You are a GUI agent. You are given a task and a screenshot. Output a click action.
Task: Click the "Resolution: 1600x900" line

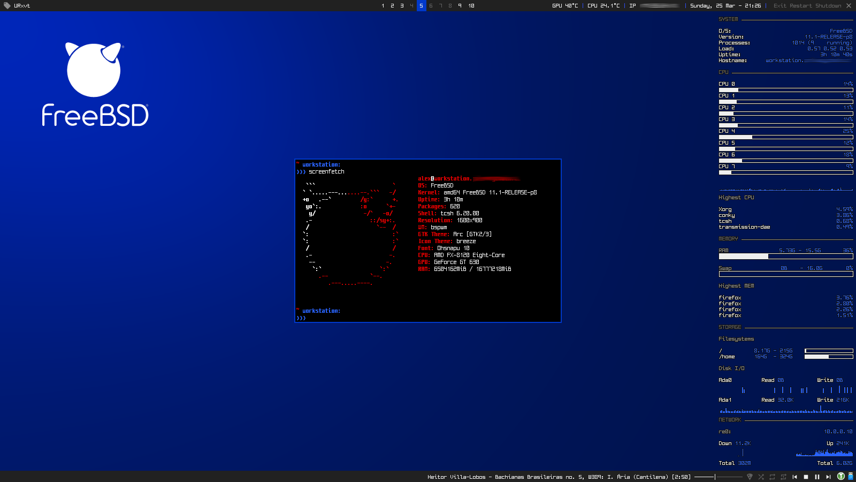[x=450, y=221]
